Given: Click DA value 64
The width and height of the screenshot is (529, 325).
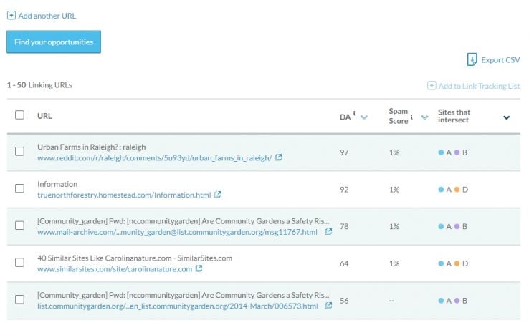Looking at the screenshot, I should click(x=344, y=263).
